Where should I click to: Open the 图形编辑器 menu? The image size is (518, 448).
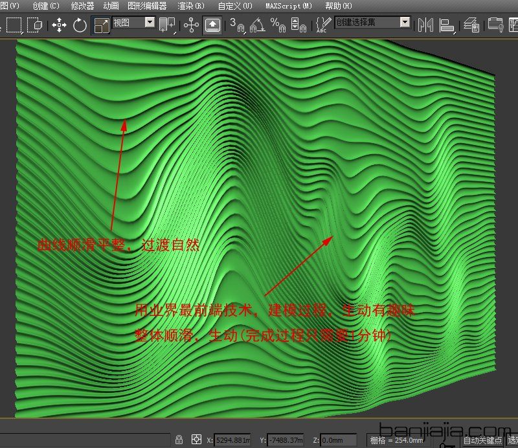[147, 6]
